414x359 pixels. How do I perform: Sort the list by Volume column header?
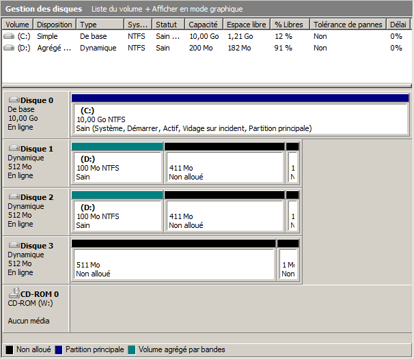tap(17, 25)
